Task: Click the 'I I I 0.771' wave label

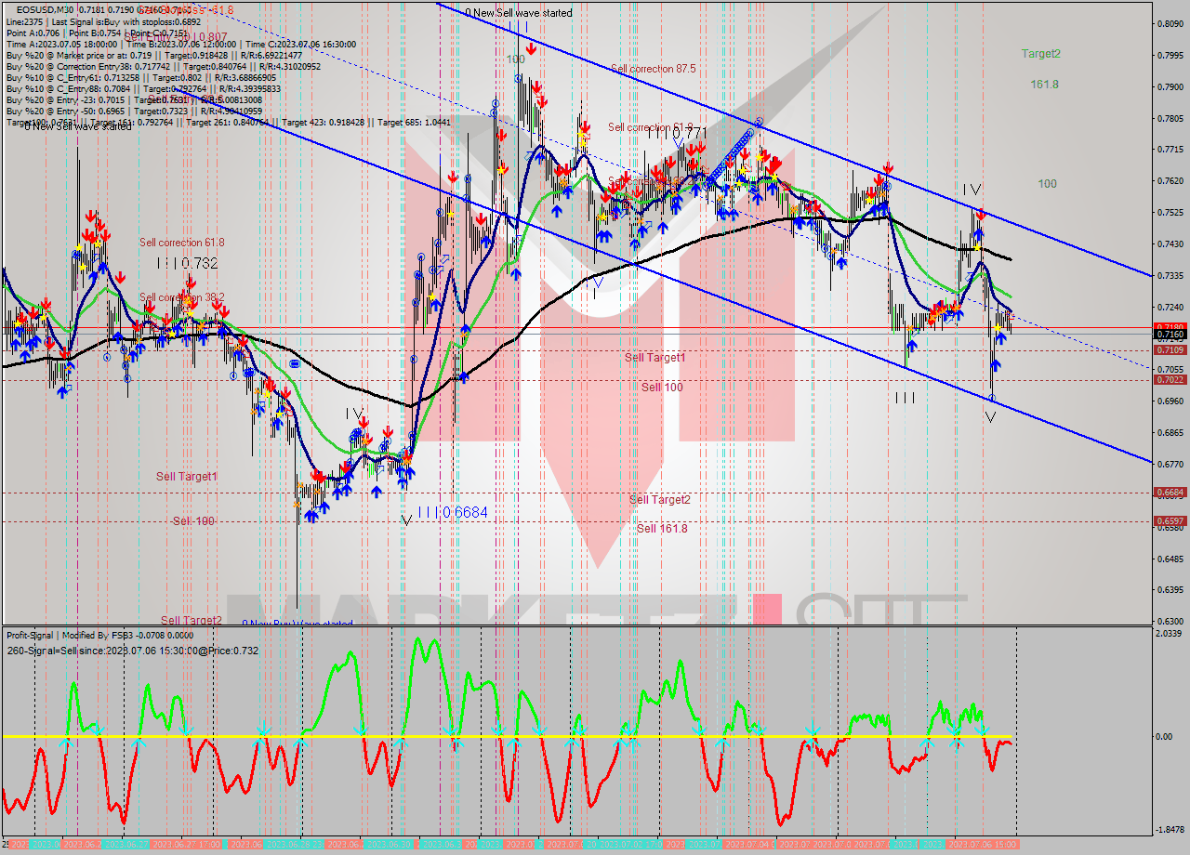Action: 677,134
